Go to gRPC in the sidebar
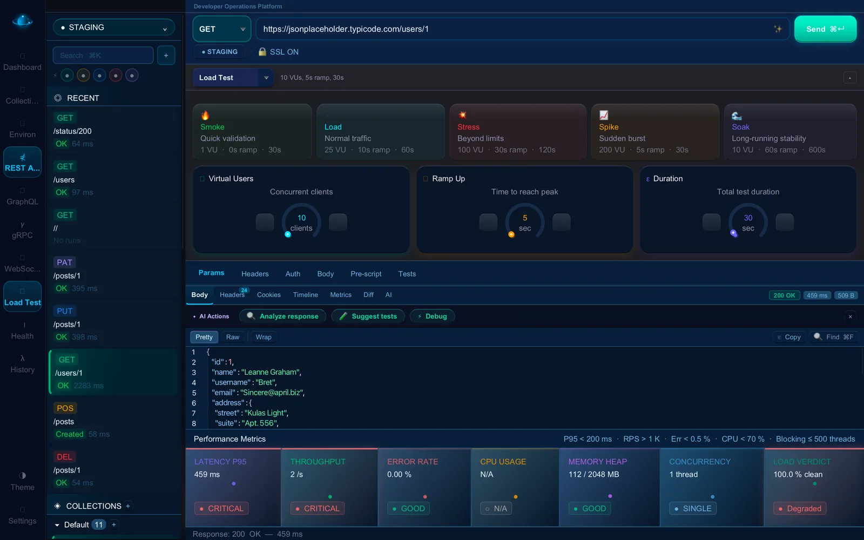 click(x=23, y=230)
